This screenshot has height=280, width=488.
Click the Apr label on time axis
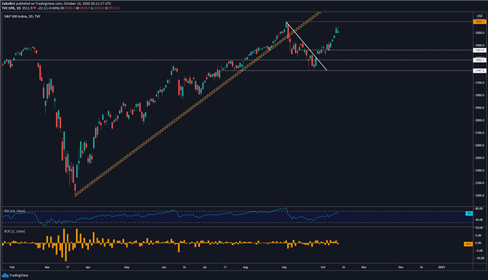[x=88, y=267]
